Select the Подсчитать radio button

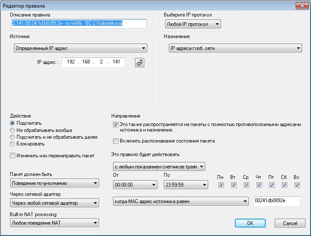(x=12, y=123)
